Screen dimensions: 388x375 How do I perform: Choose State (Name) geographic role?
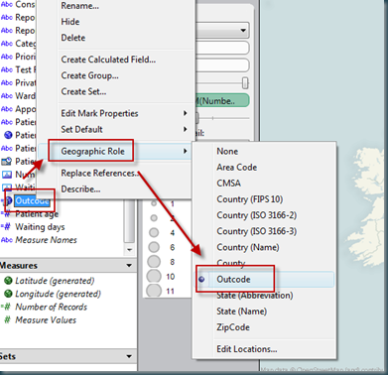241,312
